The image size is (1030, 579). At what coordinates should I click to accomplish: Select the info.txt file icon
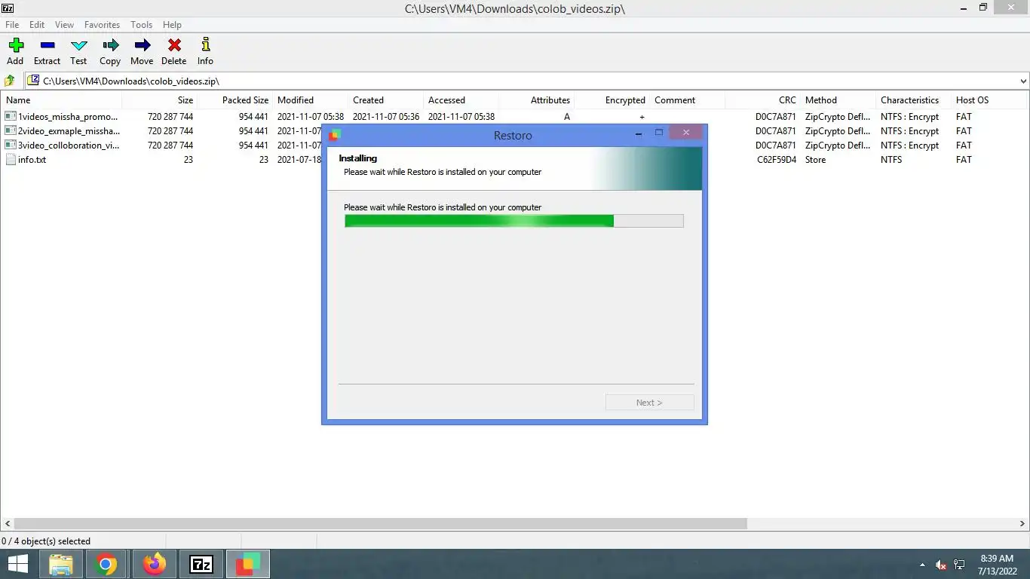point(11,160)
